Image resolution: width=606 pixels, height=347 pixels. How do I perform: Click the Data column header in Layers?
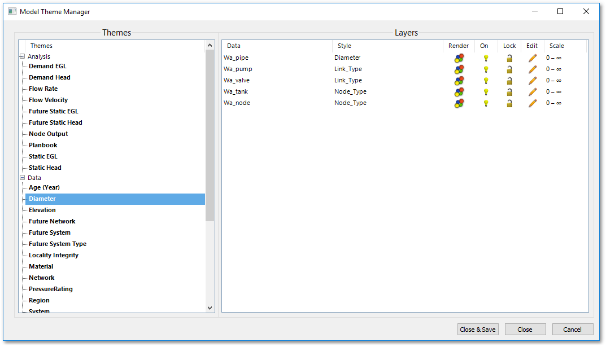[x=277, y=46]
